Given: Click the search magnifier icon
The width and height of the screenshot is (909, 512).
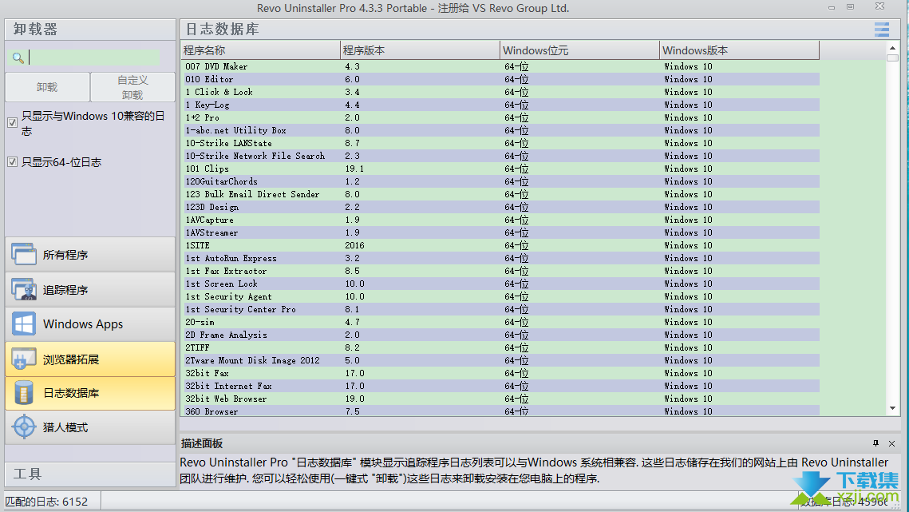Looking at the screenshot, I should [x=18, y=58].
